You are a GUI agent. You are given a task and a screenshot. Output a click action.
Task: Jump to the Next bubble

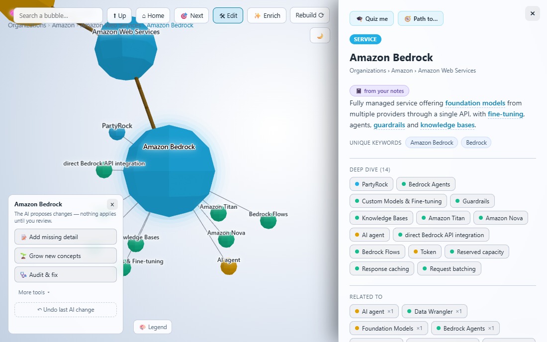pos(191,16)
